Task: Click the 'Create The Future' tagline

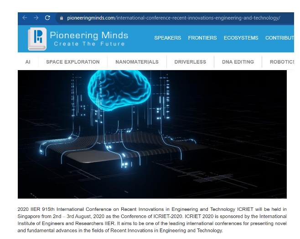Action: 89,44
